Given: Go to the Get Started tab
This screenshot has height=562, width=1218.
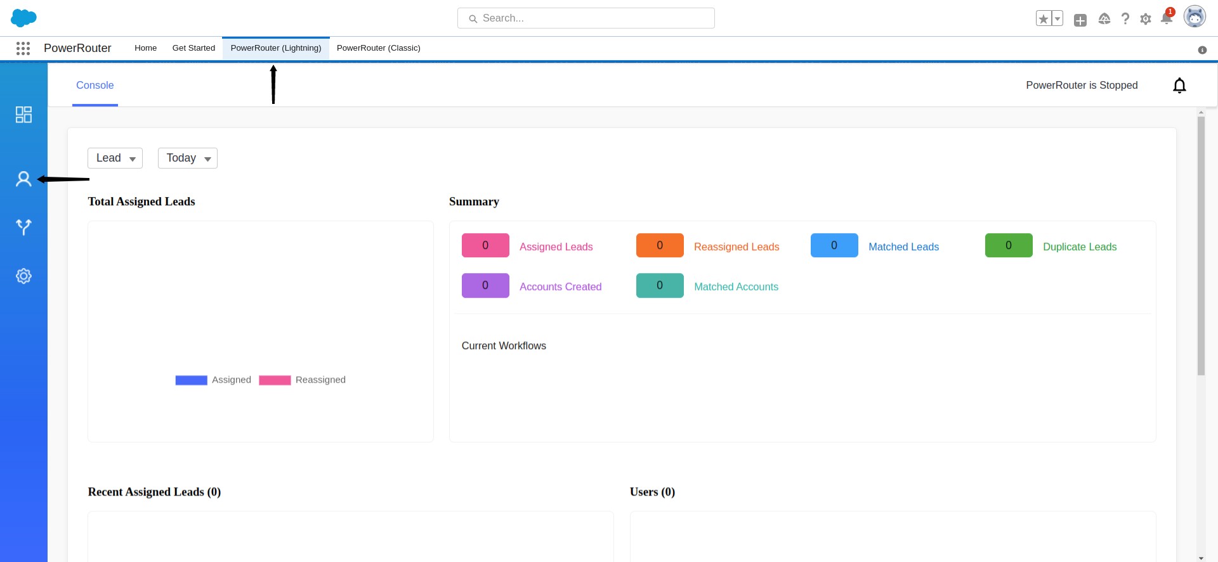Looking at the screenshot, I should click(x=193, y=48).
